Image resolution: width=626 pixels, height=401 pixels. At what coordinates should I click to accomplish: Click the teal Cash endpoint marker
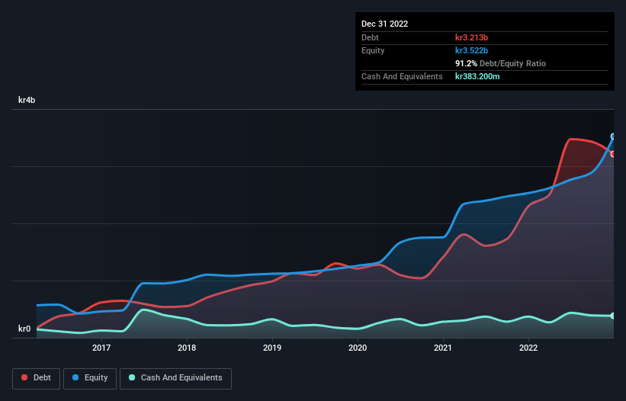pyautogui.click(x=613, y=316)
